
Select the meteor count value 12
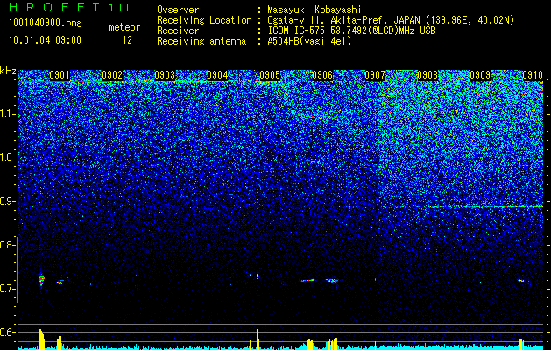click(x=127, y=40)
